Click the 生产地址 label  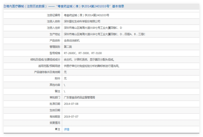(55, 34)
